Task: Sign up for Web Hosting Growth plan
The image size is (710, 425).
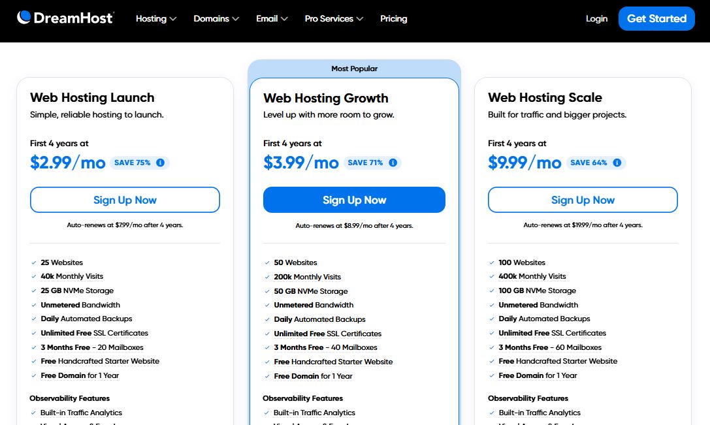Action: coord(354,200)
